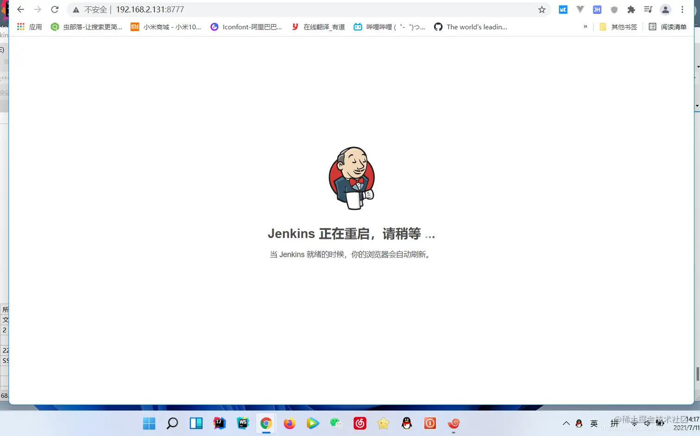Screen dimensions: 700x436
Task: Open WeChat from the taskbar
Action: 336,423
